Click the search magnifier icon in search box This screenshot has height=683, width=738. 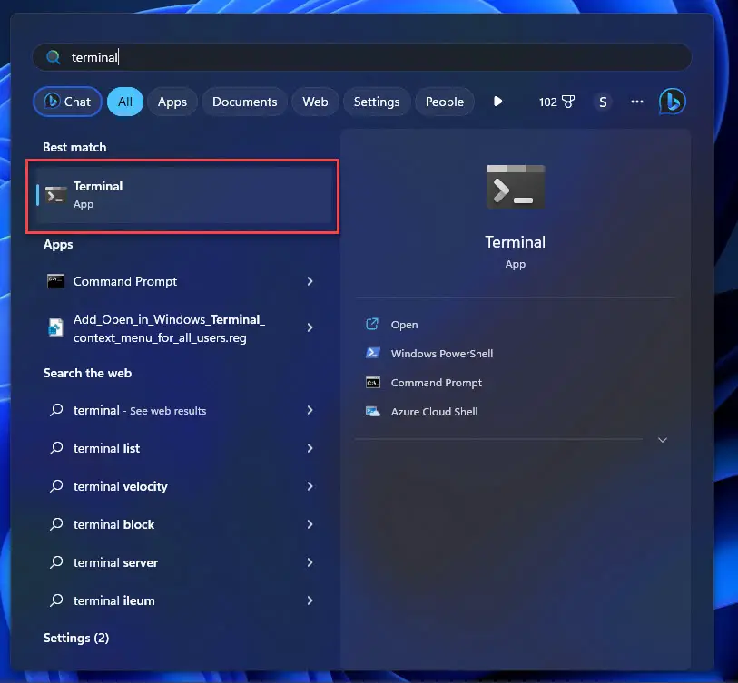pos(54,57)
